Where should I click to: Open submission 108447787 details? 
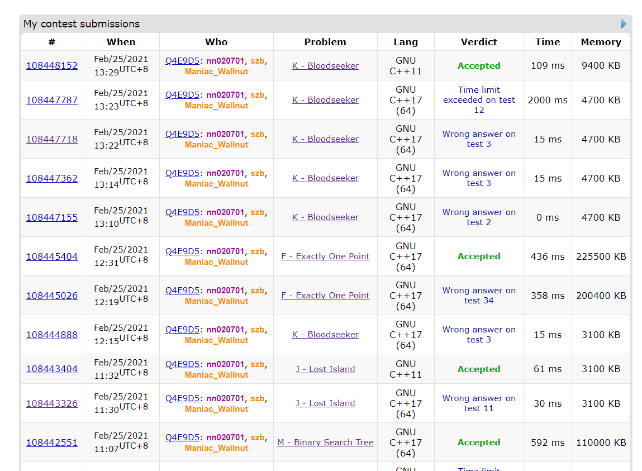pyautogui.click(x=52, y=100)
